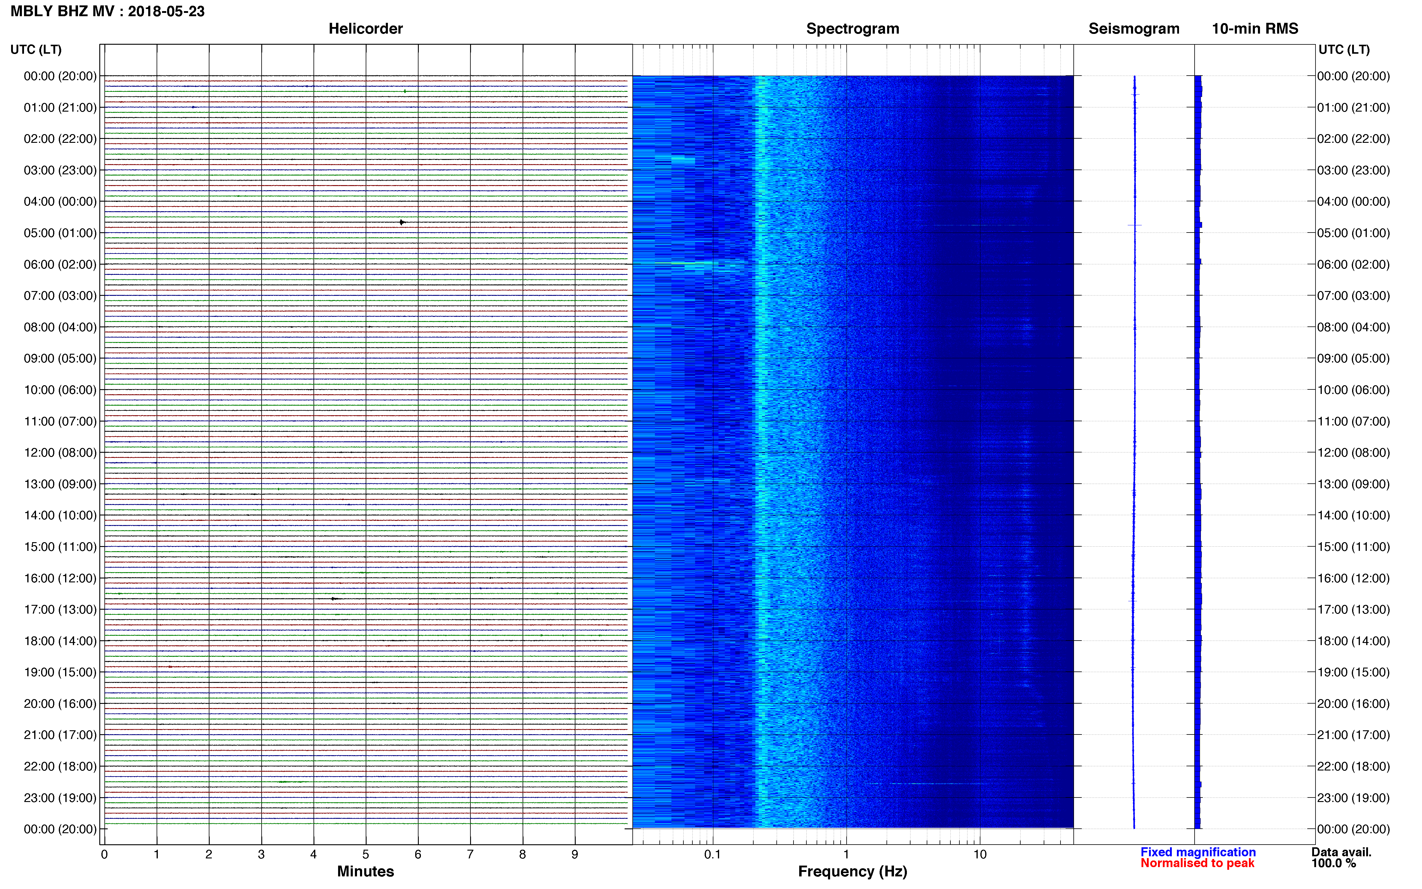Screen dimensions: 1422x889
Task: Click the 1 tick label on the frequency axis
Action: (846, 854)
